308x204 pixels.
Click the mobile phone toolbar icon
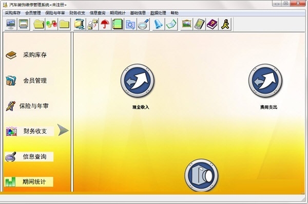(199, 24)
